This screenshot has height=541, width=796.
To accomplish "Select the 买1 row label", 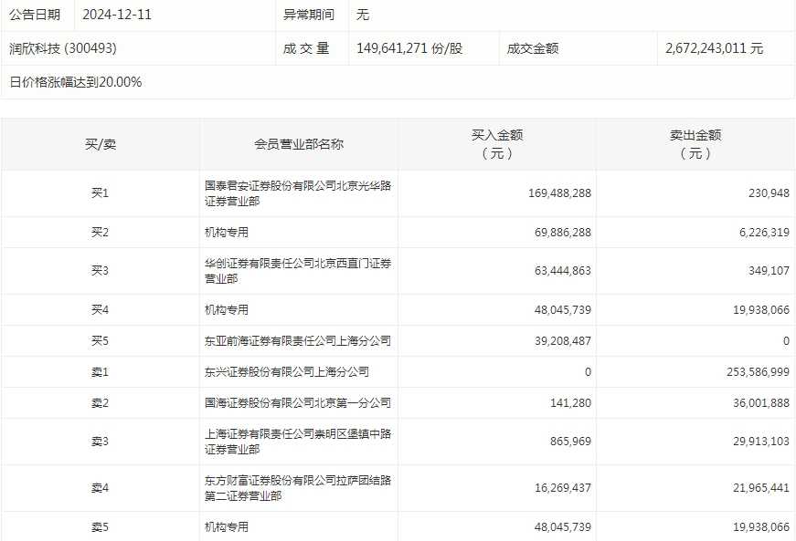I will pos(100,193).
